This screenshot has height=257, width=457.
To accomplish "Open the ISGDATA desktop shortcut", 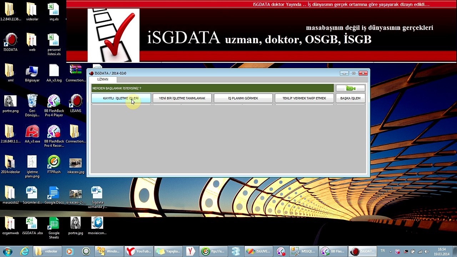I will click(10, 42).
